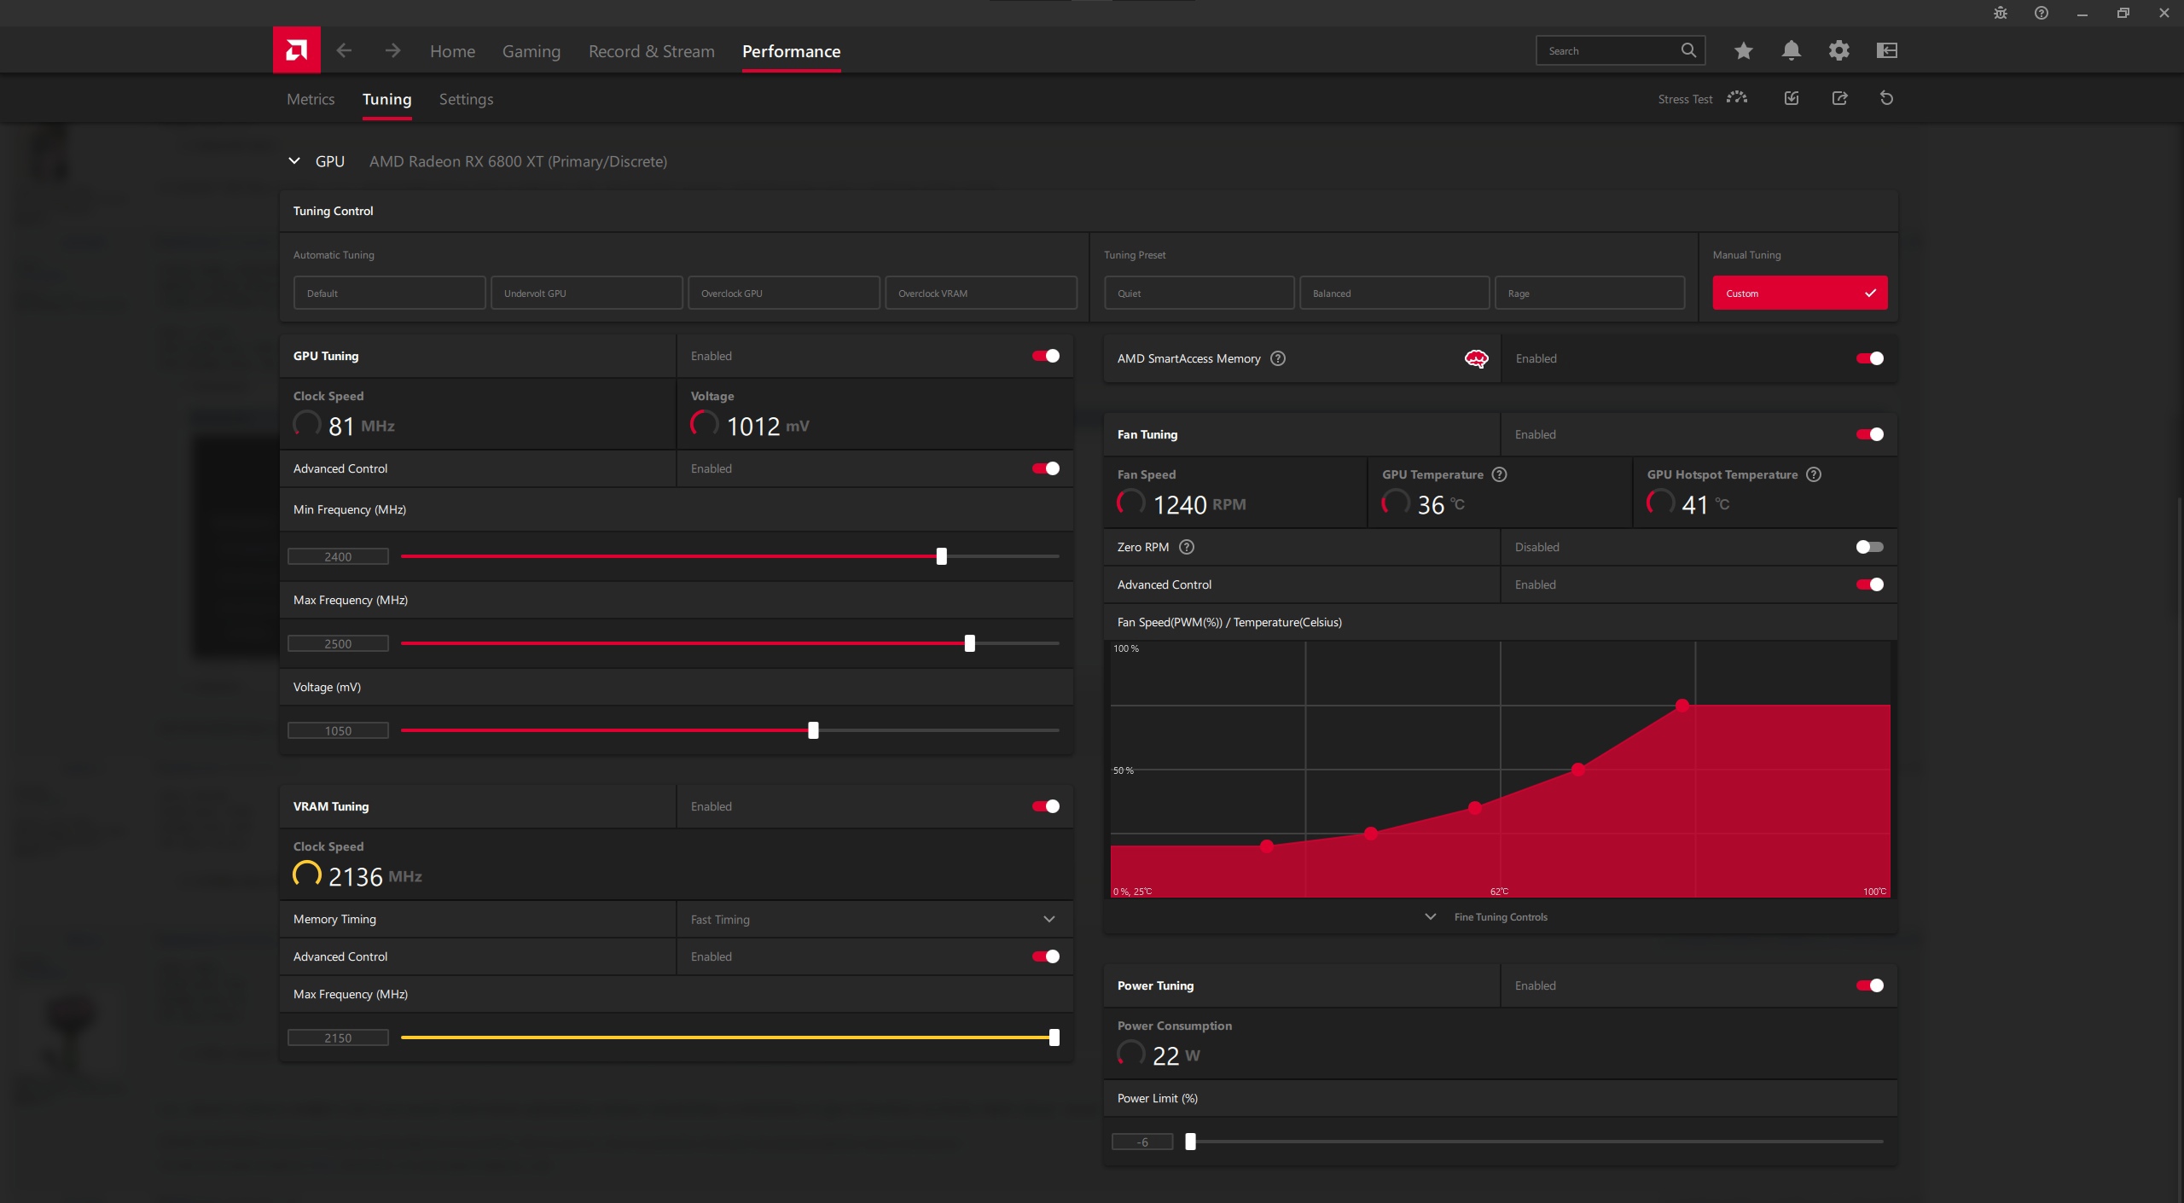Screen dimensions: 2184x1203
Task: Choose the Rage tuning preset
Action: pyautogui.click(x=1589, y=293)
